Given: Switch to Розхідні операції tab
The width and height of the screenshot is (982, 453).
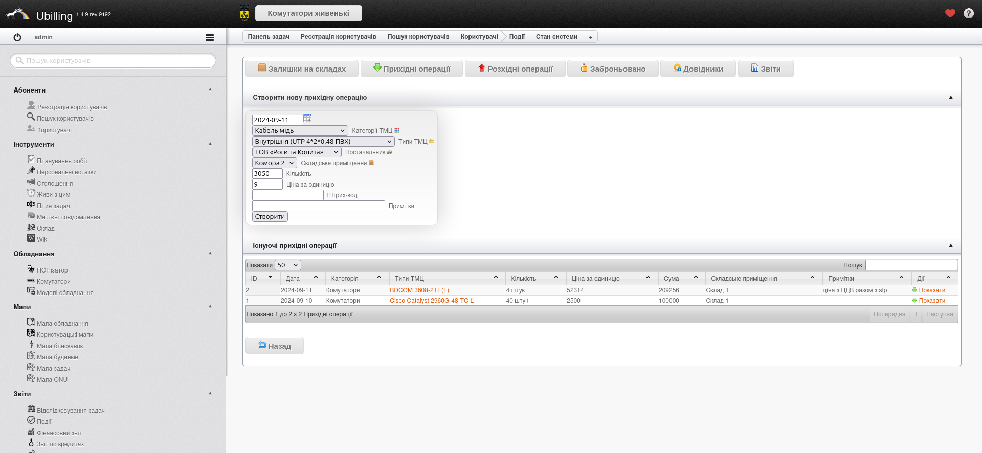Looking at the screenshot, I should pyautogui.click(x=515, y=69).
